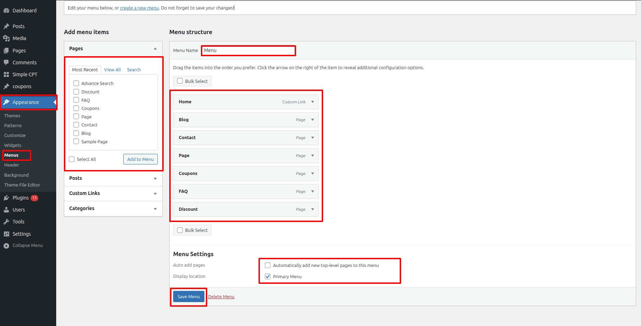Open Widgets under Appearance
Image resolution: width=641 pixels, height=326 pixels.
[x=13, y=145]
